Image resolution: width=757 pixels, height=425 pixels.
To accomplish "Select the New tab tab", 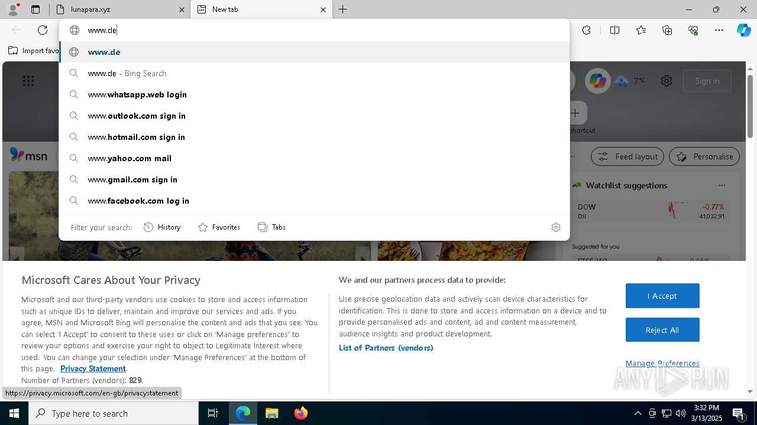I will [x=261, y=9].
